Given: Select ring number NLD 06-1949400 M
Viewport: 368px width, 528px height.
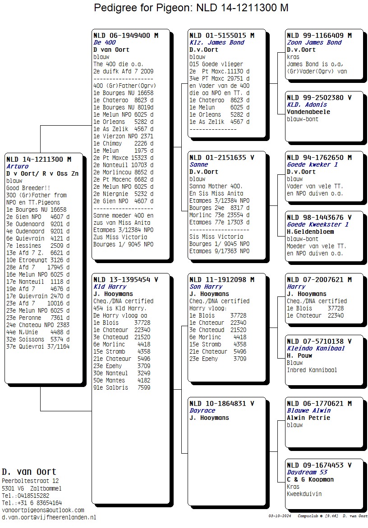Looking at the screenshot, I should click(125, 35).
